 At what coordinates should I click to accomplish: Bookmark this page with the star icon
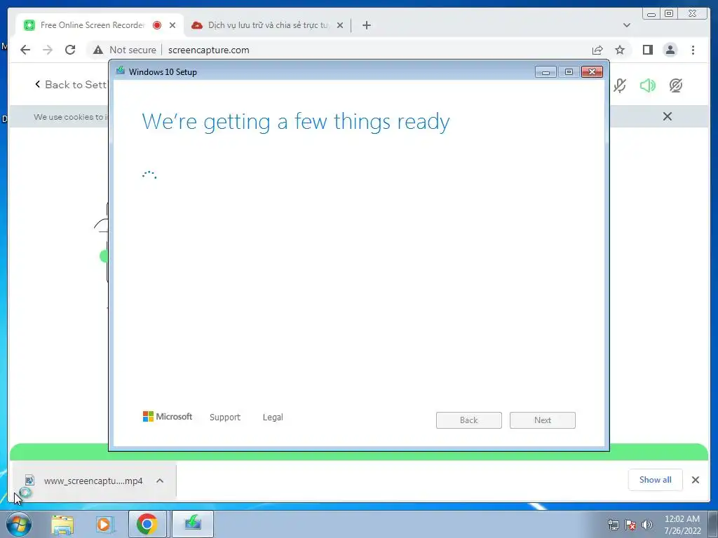(x=620, y=50)
